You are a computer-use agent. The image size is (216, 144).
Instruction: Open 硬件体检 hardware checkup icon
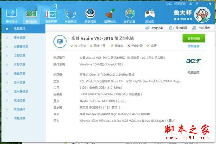coord(11,16)
